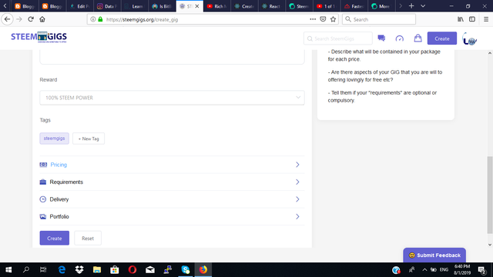Viewport: 493px width, 277px height.
Task: Open Mail app from taskbar
Action: [x=150, y=269]
